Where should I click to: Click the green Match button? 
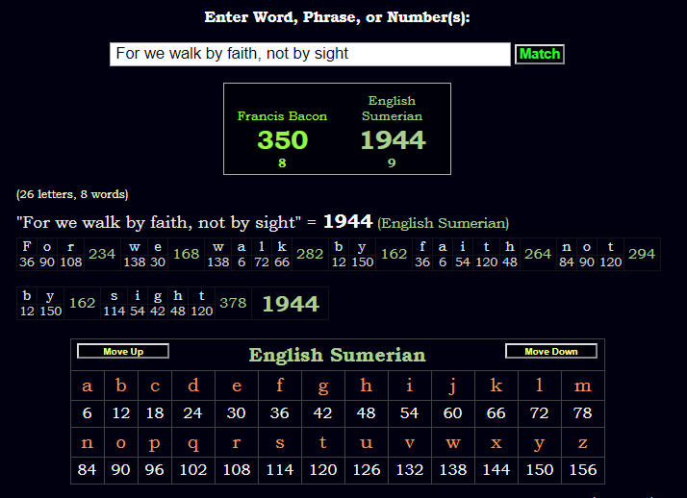(539, 54)
